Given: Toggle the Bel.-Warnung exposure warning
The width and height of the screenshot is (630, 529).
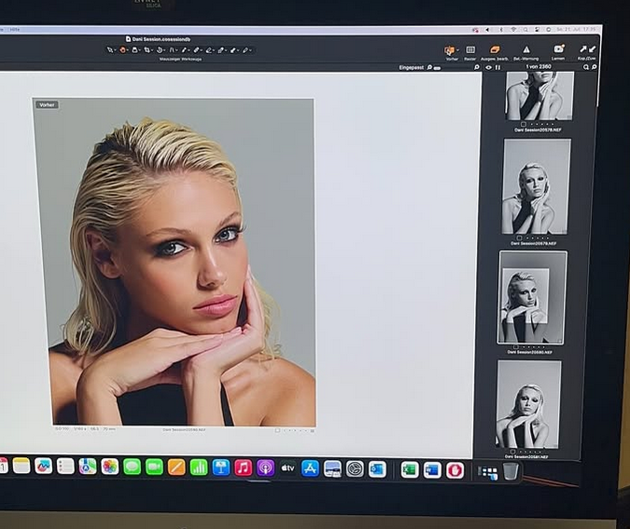Looking at the screenshot, I should point(525,50).
